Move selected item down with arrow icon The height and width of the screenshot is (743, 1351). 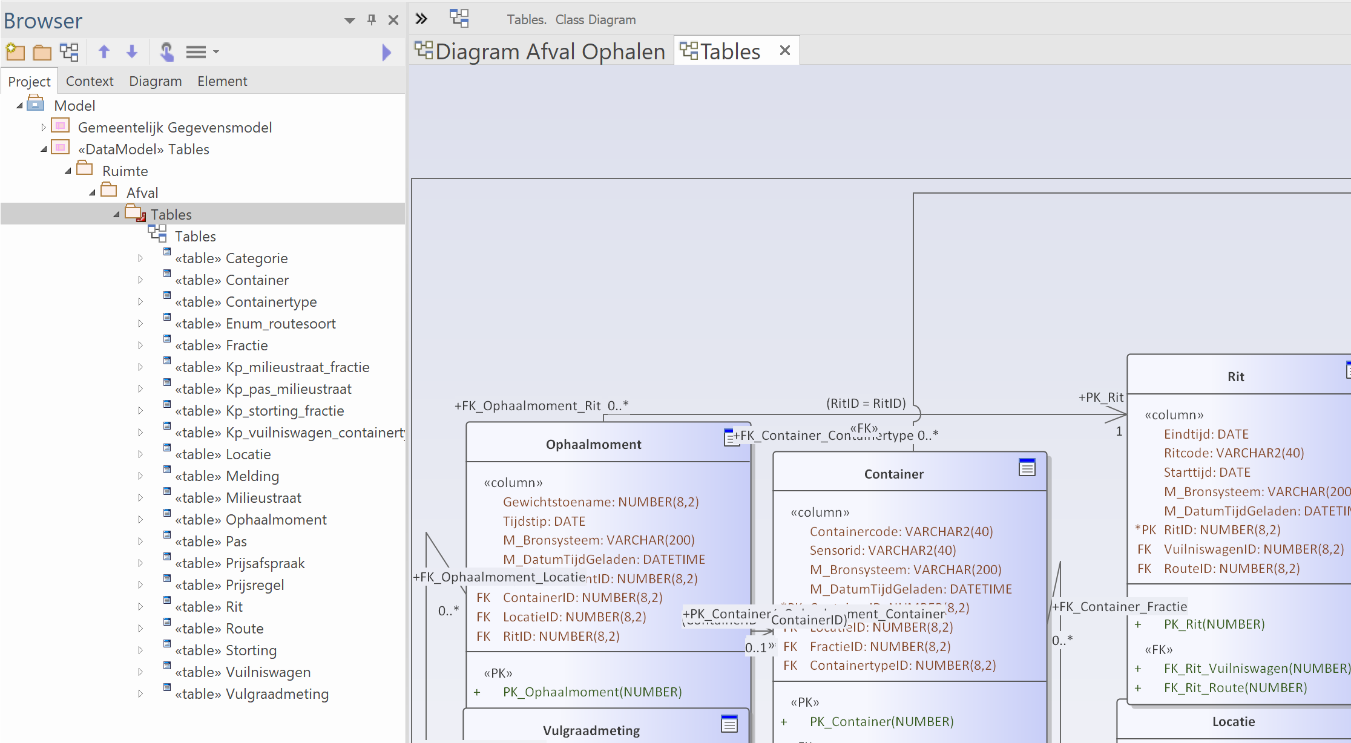pyautogui.click(x=132, y=52)
